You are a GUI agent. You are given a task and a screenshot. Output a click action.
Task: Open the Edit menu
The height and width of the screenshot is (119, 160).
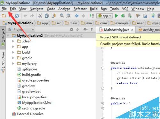pyautogui.click(x=13, y=9)
